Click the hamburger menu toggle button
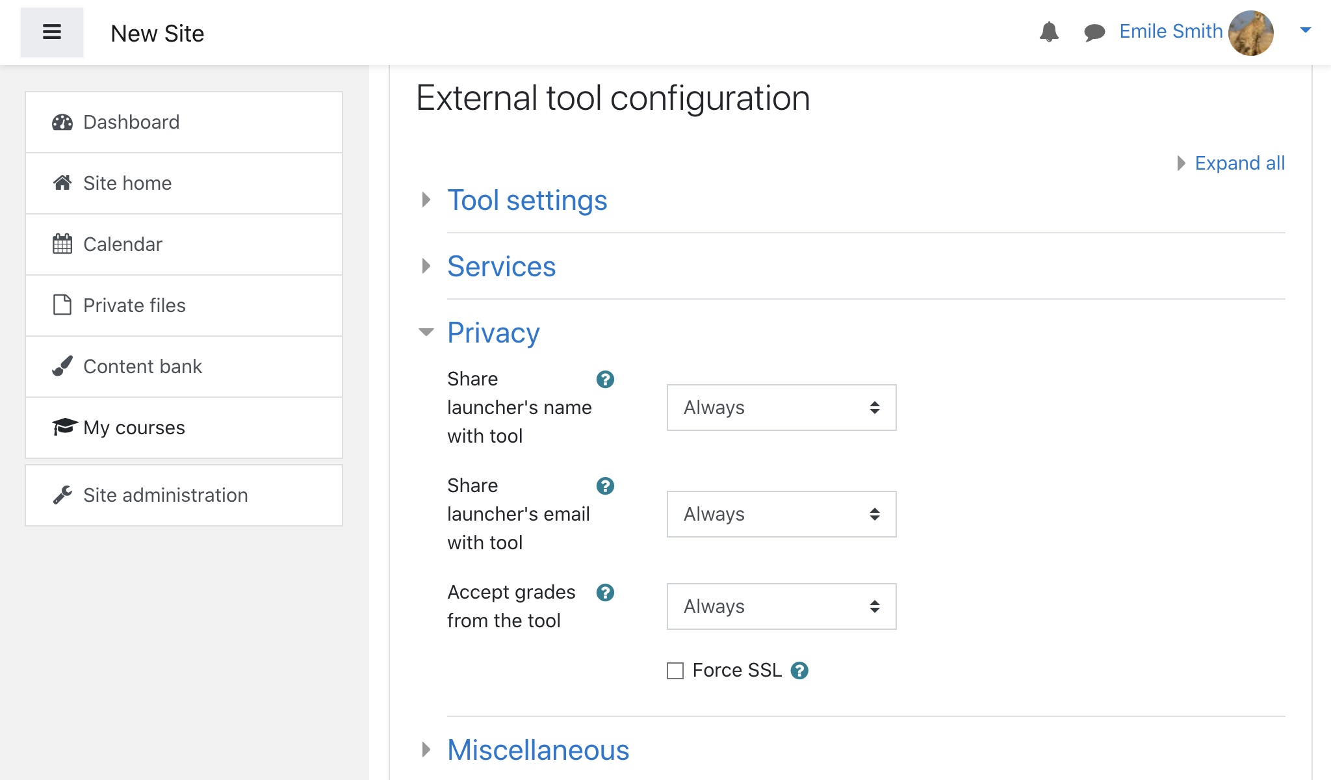This screenshot has height=780, width=1331. click(52, 32)
